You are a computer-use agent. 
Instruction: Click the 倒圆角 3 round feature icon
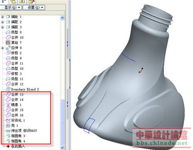[x=8, y=136]
